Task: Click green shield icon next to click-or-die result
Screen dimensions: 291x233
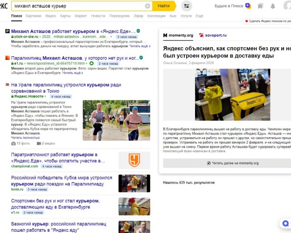Action: point(138,31)
